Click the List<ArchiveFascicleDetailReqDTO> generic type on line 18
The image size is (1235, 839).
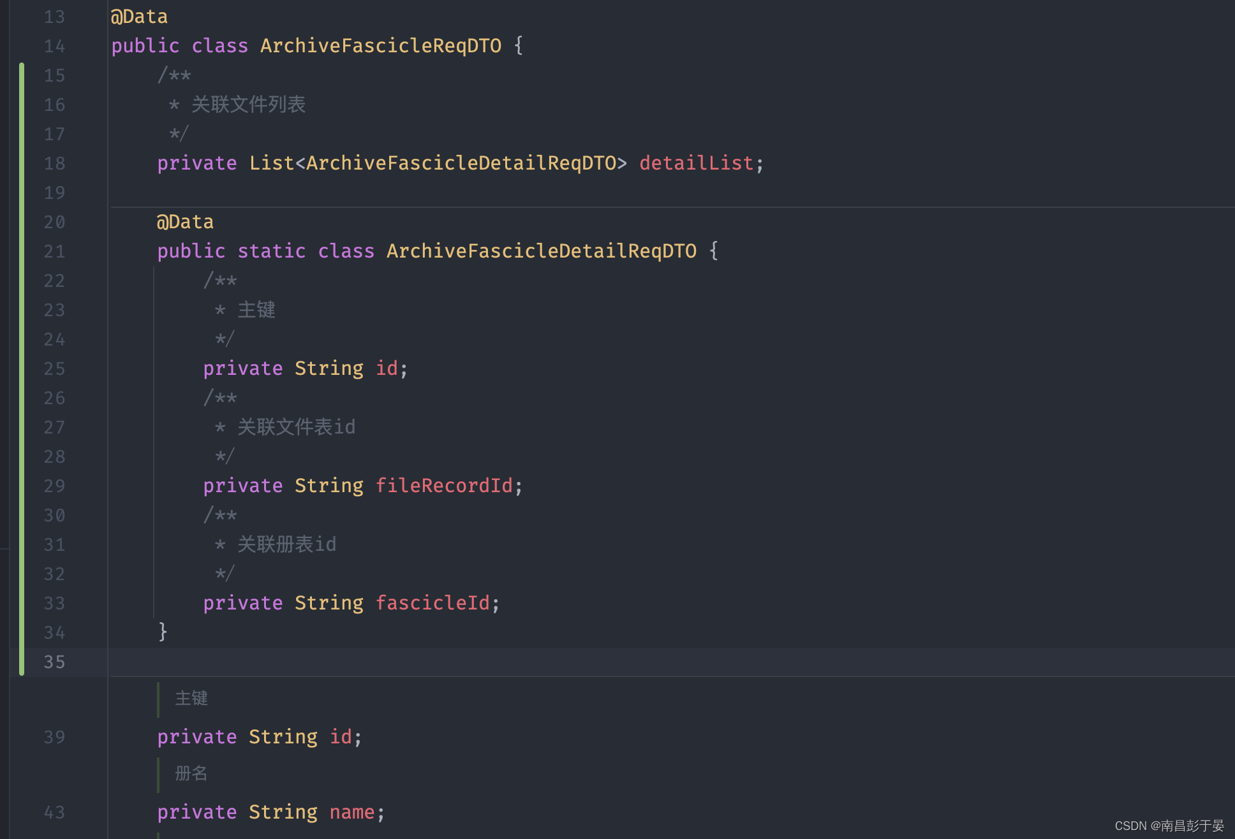[438, 163]
